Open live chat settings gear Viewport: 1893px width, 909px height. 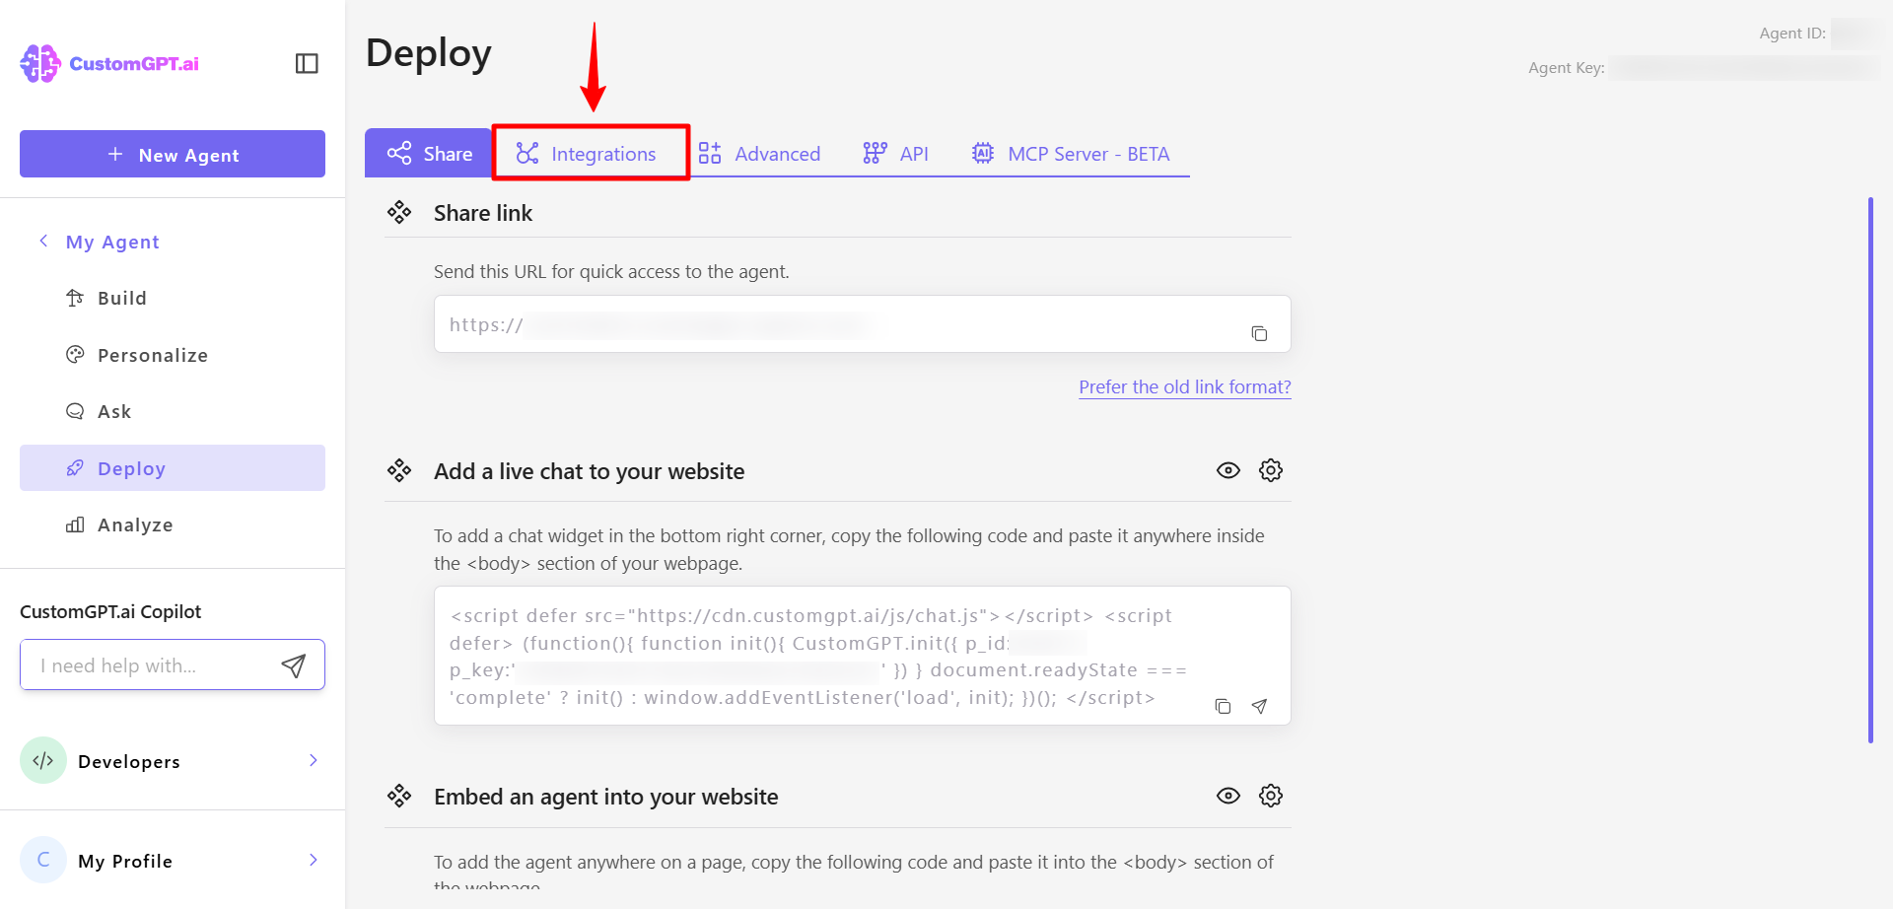(1271, 470)
